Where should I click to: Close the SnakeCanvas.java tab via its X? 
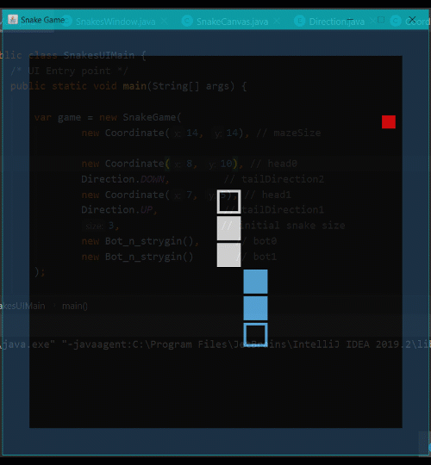click(x=277, y=22)
